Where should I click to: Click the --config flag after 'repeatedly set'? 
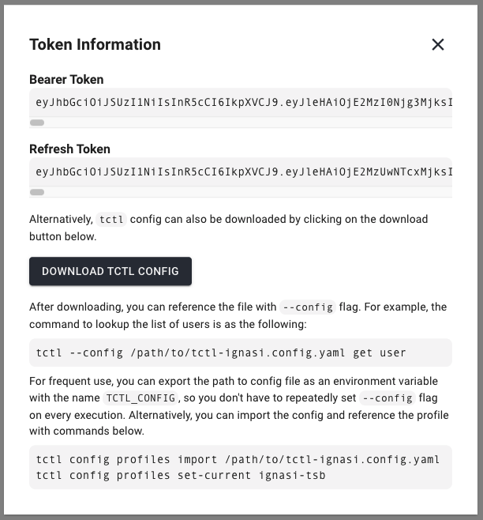click(388, 398)
